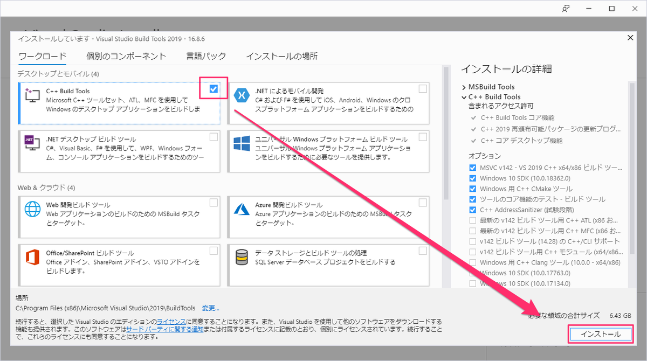Click 変更 to change install location
Screen dimensions: 647x361
[x=210, y=308]
